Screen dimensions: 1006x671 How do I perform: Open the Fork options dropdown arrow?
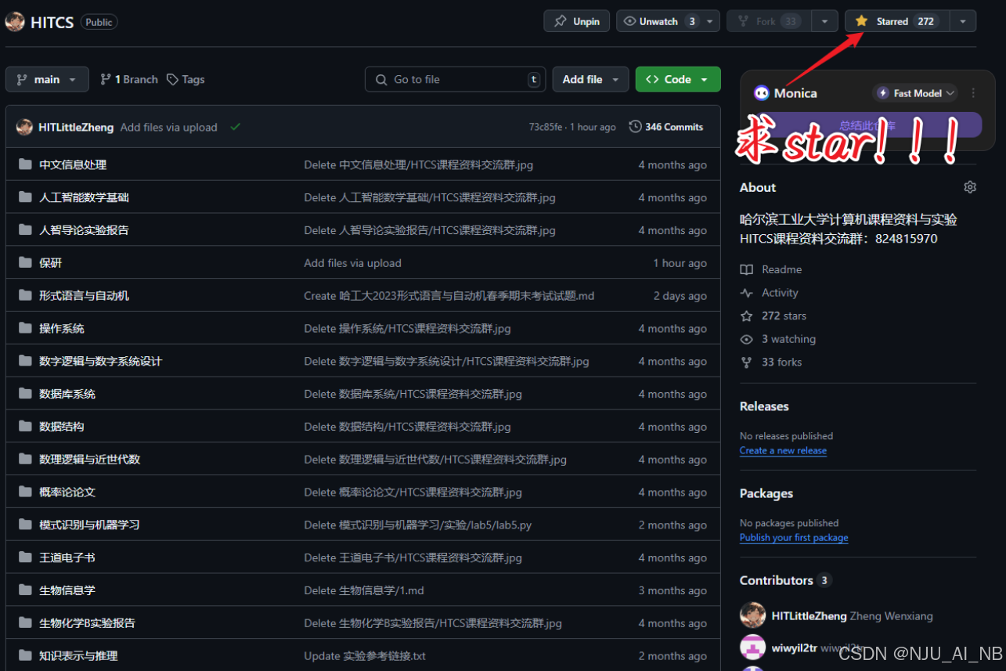pos(824,22)
